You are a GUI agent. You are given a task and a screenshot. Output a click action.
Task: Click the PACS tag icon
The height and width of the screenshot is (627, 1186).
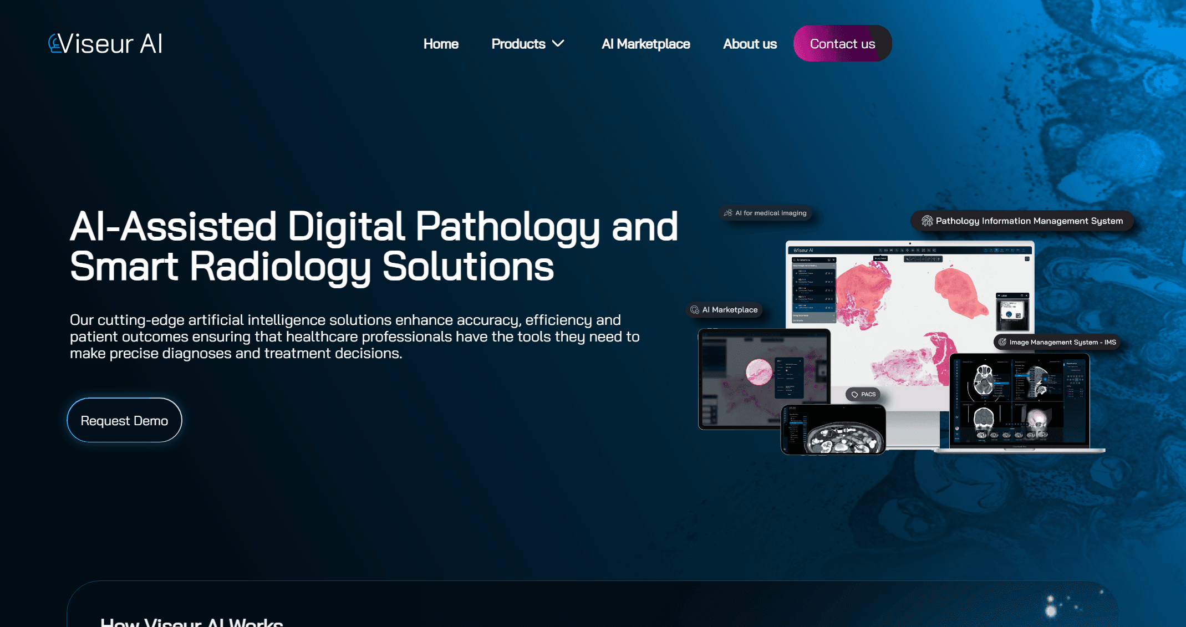click(854, 395)
